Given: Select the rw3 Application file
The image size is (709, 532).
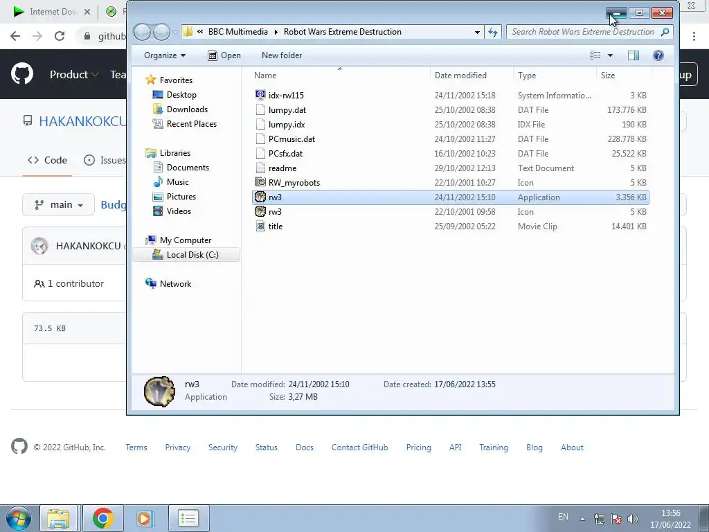Looking at the screenshot, I should (x=450, y=197).
